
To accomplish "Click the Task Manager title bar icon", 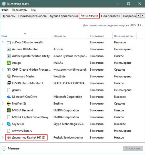I will 4,4.
